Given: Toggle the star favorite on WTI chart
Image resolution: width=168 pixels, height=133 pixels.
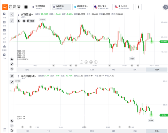Looking at the screenshot, I should (x=24, y=21).
